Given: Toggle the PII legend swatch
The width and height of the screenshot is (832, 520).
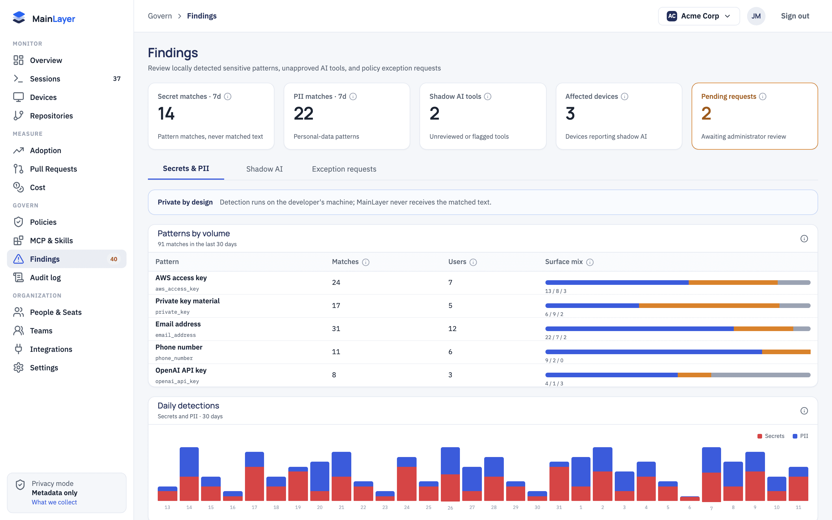Looking at the screenshot, I should [x=795, y=436].
